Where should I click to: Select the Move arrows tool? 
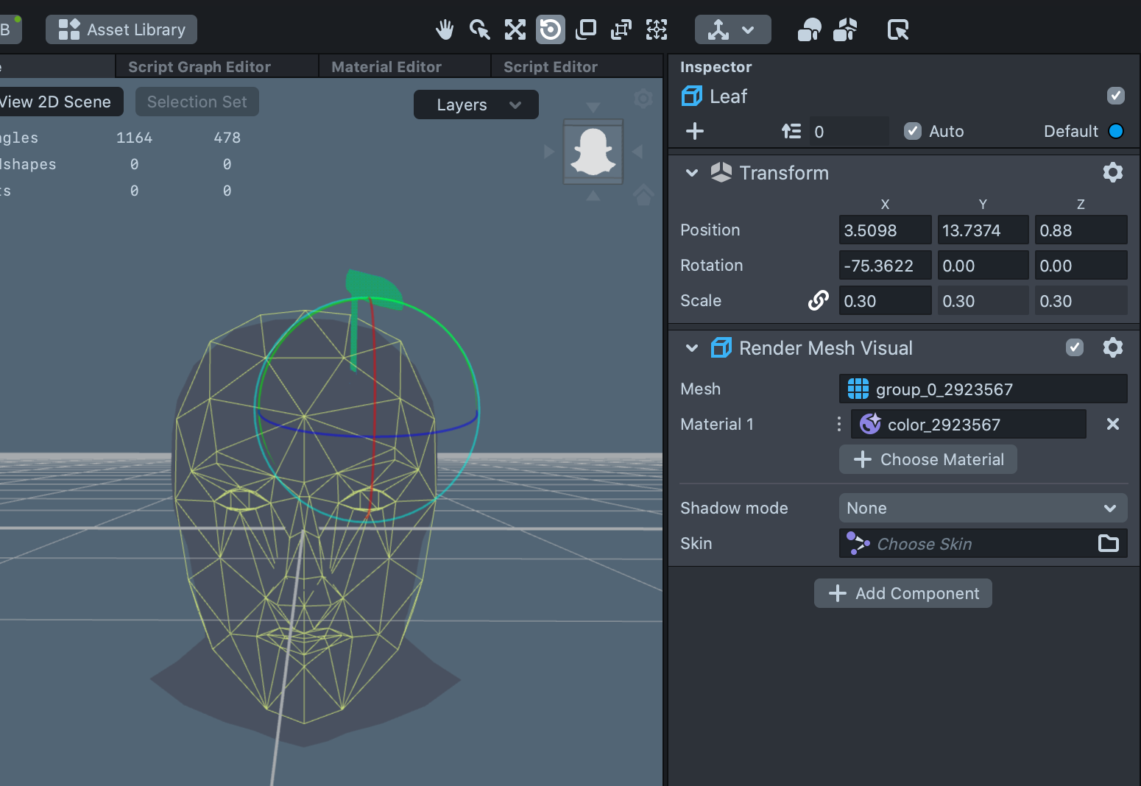pyautogui.click(x=515, y=30)
